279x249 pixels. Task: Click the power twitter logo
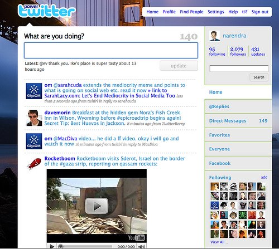[47, 11]
